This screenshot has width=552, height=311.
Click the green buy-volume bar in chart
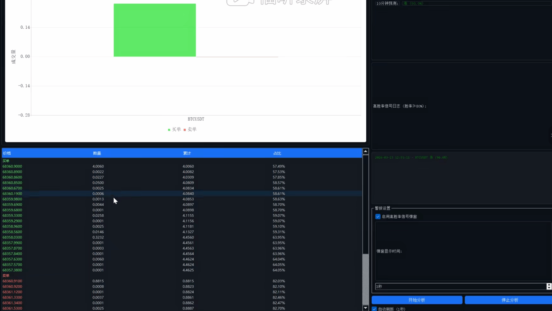[155, 30]
